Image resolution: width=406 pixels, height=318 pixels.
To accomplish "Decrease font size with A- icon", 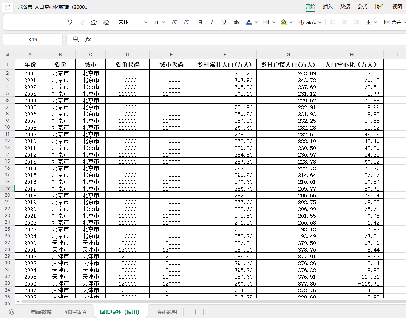I will coord(186,22).
